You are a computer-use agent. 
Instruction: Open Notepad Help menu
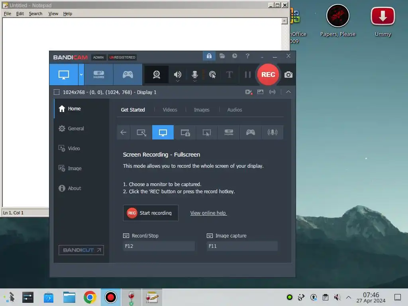pyautogui.click(x=67, y=14)
